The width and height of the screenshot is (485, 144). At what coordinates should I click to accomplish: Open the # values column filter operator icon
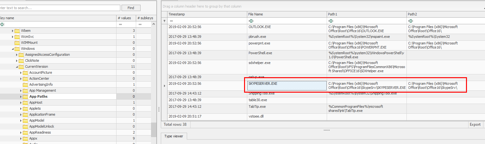pos(120,24)
